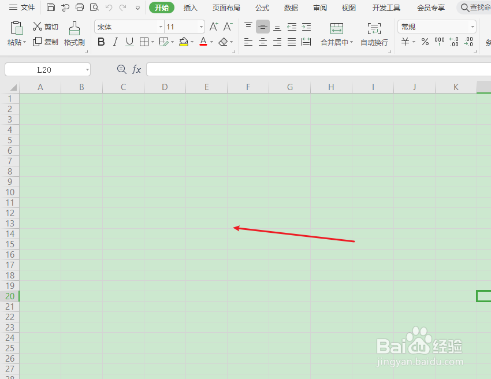This screenshot has width=491, height=379.
Task: Toggle vertical middle alignment
Action: coord(263,27)
